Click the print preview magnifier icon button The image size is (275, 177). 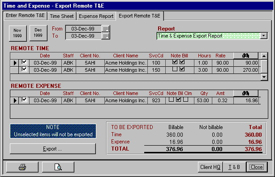[x=58, y=167]
